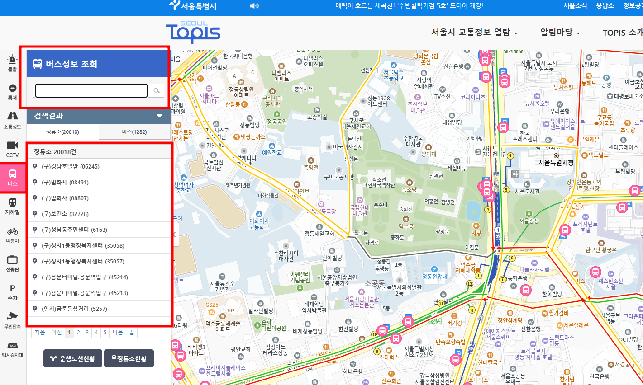643x385 pixels.
Task: Open the 통제 traffic control sidebar icon
Action: click(x=12, y=92)
